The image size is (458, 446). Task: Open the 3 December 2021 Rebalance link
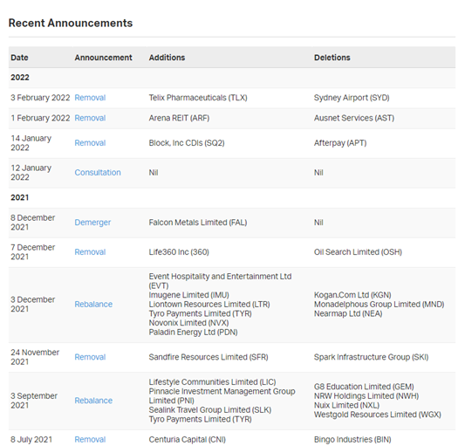tap(93, 305)
